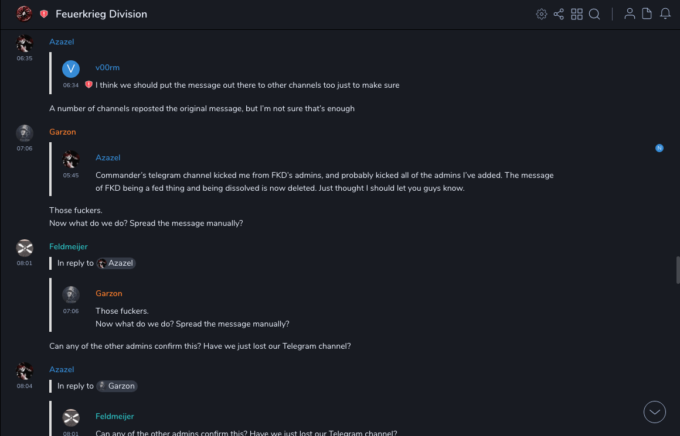The width and height of the screenshot is (680, 436).
Task: Click the orange Garzon sender name at 07:06
Action: click(63, 132)
